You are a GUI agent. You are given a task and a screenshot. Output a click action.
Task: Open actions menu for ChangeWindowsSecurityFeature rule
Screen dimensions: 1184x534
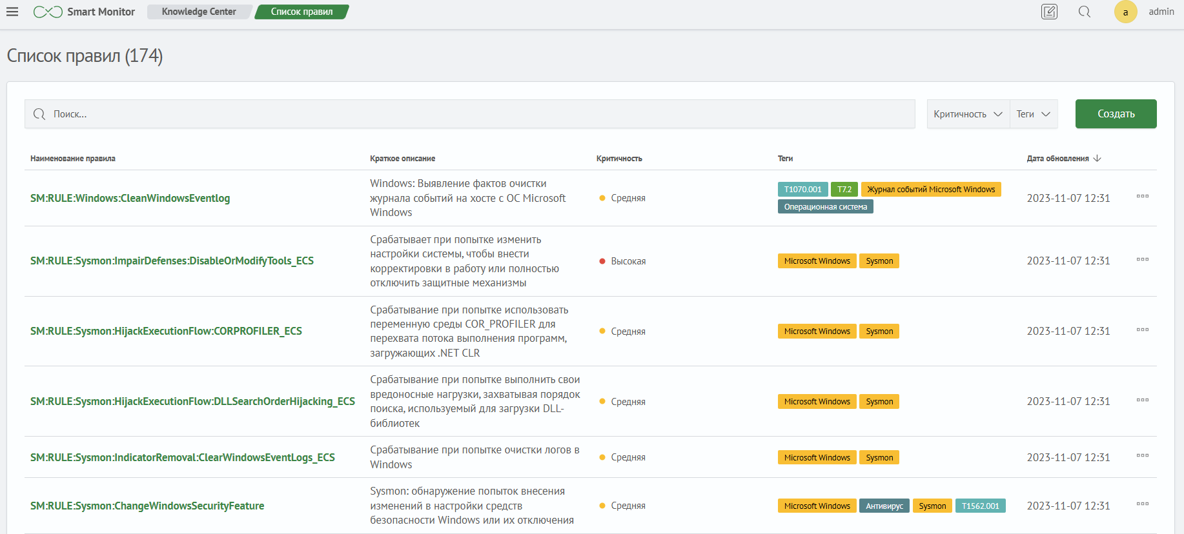point(1143,504)
